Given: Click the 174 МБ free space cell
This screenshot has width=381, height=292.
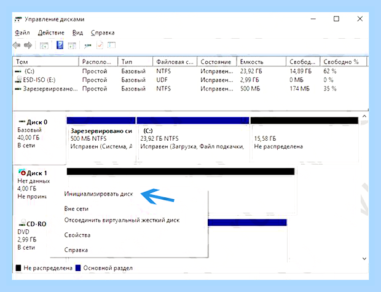Looking at the screenshot, I should pos(300,89).
